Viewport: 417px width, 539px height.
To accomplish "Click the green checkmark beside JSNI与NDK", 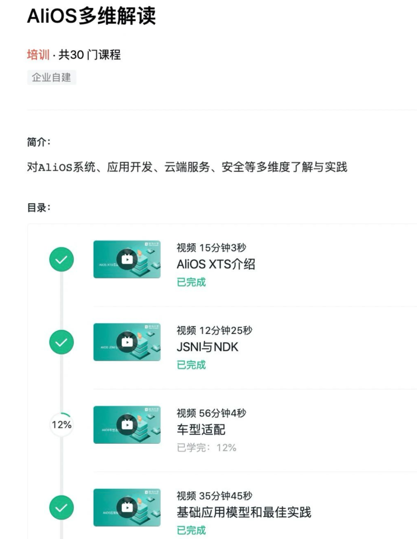I will 62,342.
